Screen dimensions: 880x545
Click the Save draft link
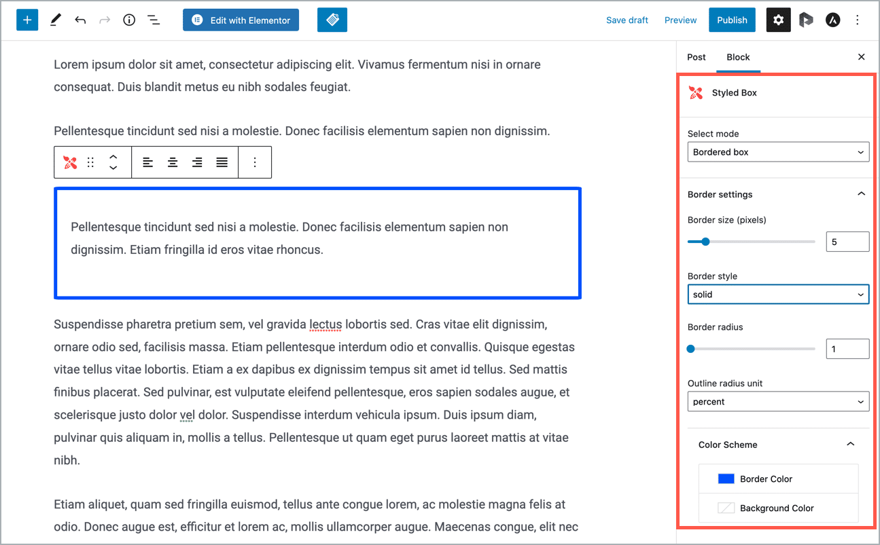point(627,20)
